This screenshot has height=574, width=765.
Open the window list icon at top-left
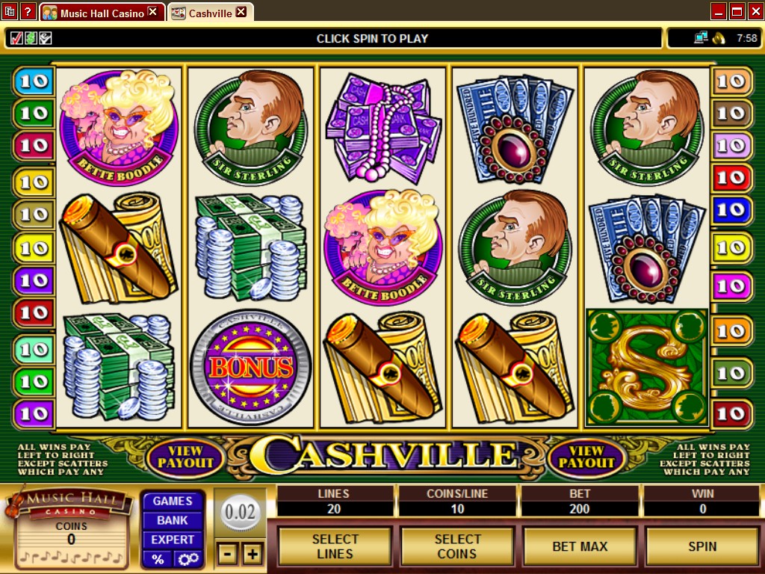(10, 11)
